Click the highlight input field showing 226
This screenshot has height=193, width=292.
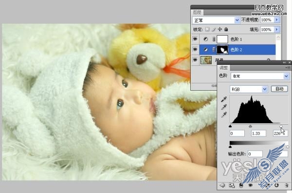(280, 134)
